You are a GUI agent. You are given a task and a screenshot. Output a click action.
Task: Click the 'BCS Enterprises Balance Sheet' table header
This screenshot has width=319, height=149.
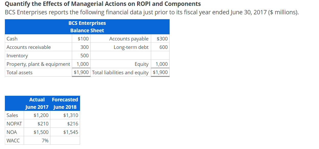[87, 27]
